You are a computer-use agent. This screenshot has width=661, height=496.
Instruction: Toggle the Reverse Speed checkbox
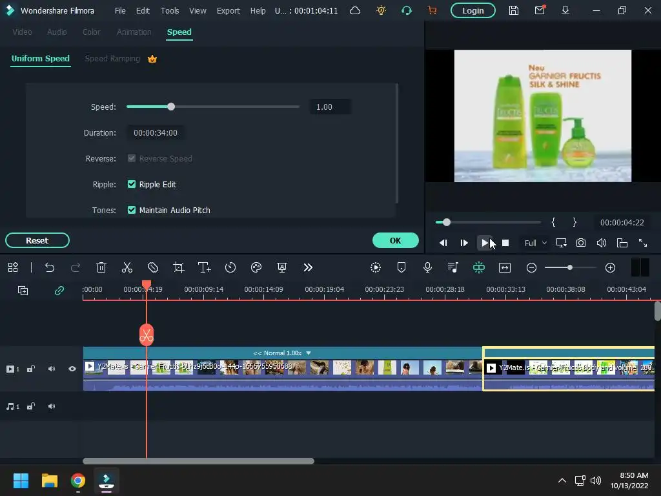132,158
